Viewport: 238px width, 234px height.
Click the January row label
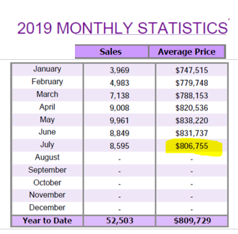click(x=47, y=69)
